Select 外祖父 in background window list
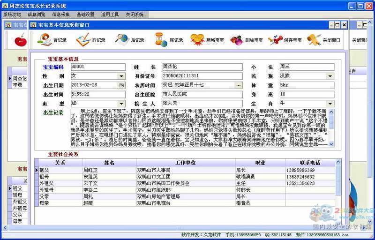 (x=20, y=202)
